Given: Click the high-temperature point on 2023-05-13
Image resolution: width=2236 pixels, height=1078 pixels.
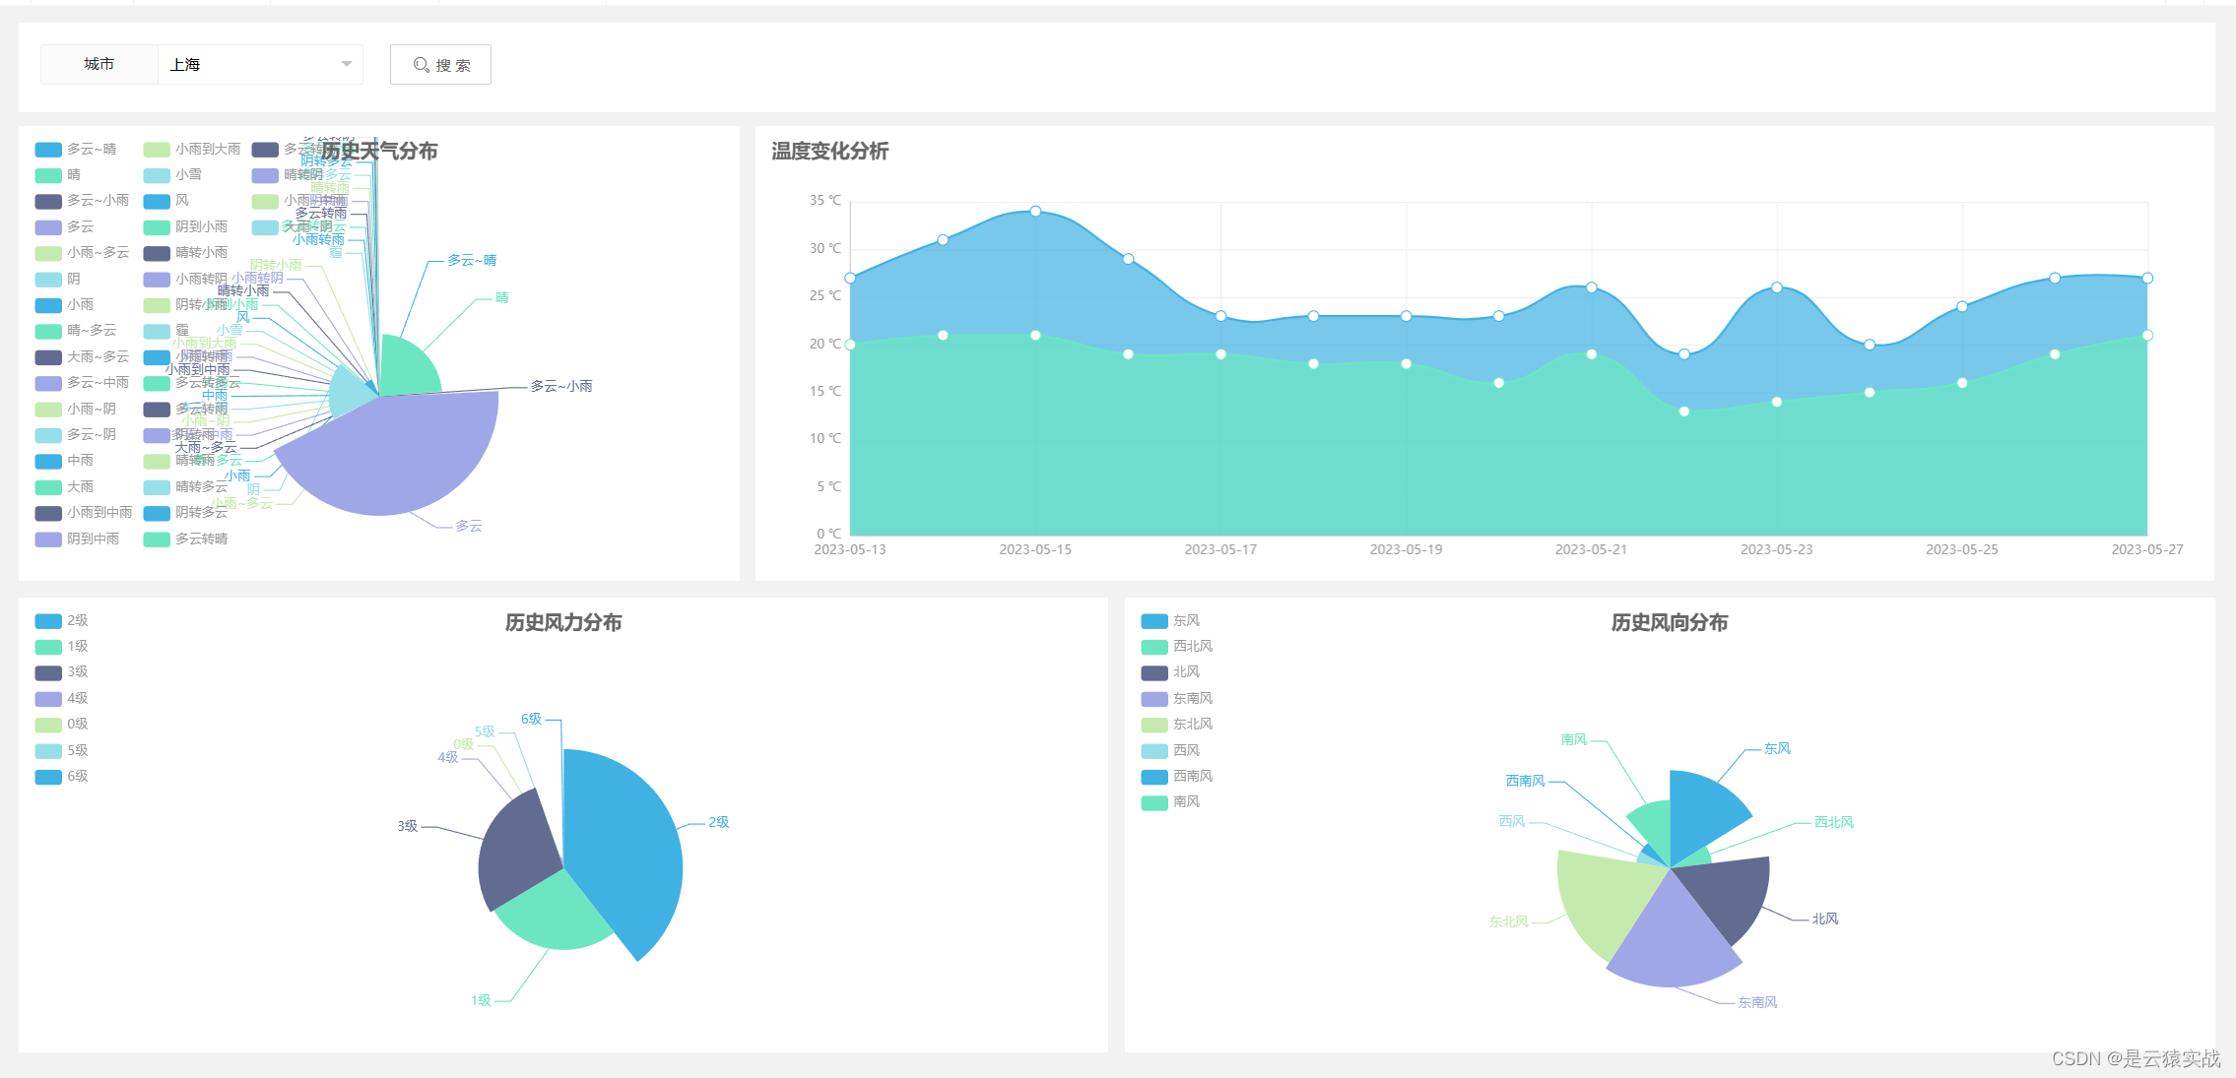Looking at the screenshot, I should [x=850, y=278].
